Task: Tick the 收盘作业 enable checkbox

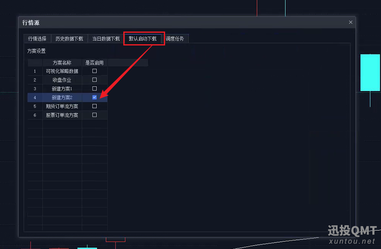Action: click(x=95, y=80)
